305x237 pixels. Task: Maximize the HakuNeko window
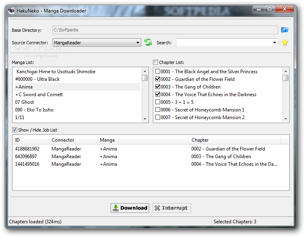[270, 9]
